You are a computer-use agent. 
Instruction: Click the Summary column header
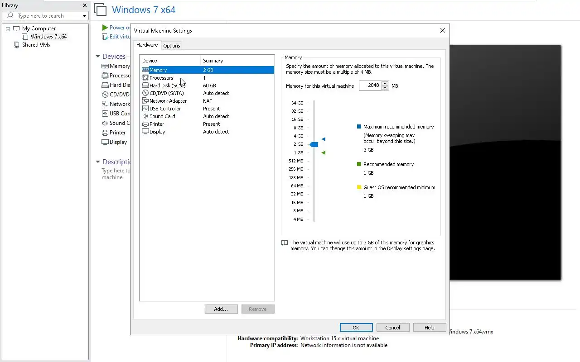pos(237,61)
